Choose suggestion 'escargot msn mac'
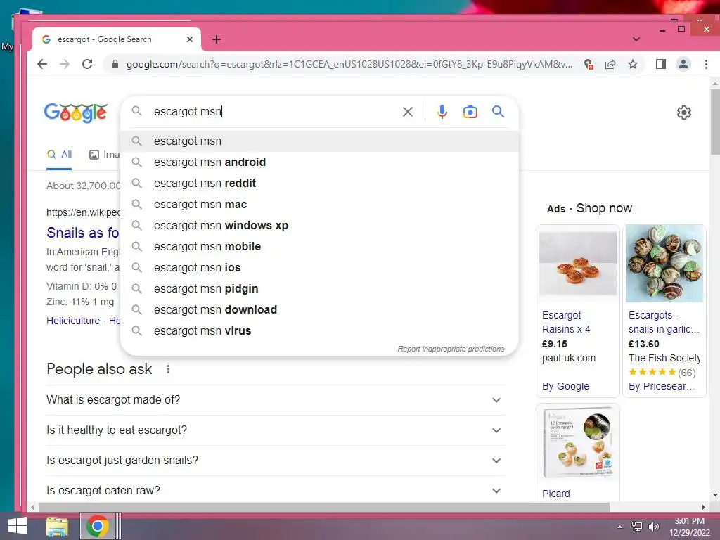The image size is (720, 540). pos(320,205)
